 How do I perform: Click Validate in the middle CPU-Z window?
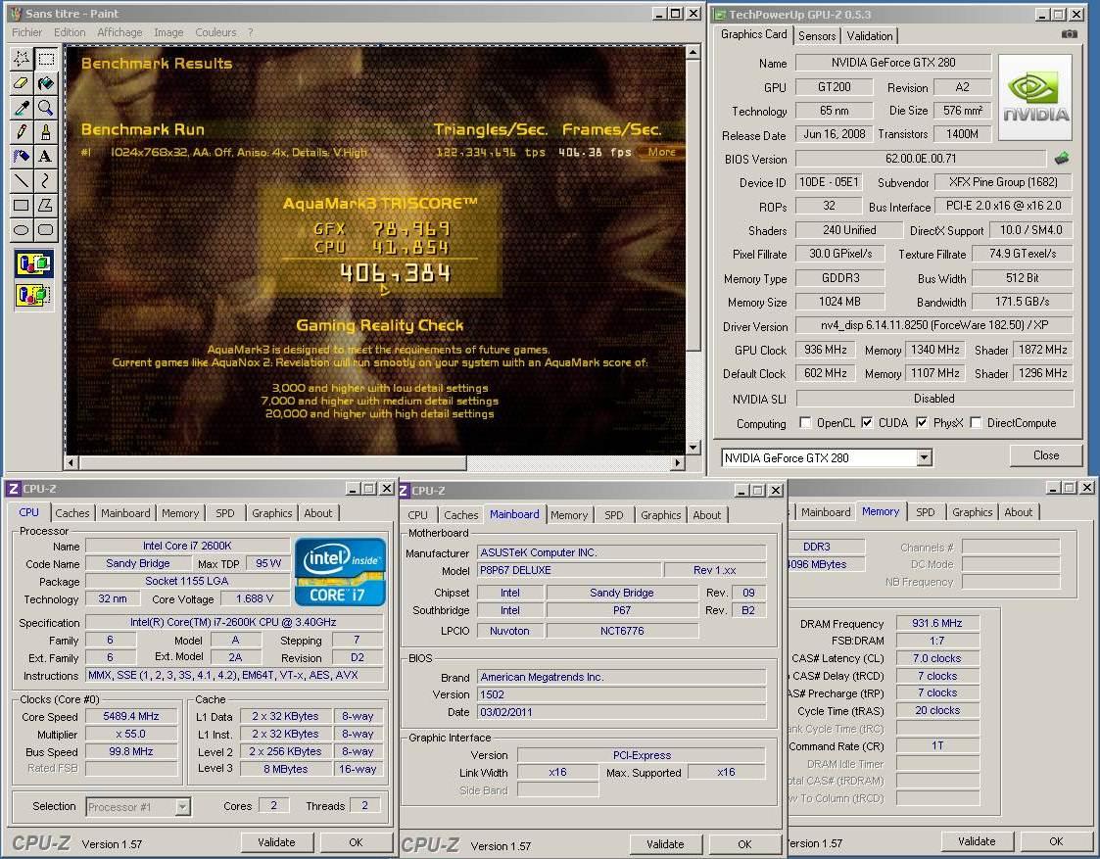pos(665,844)
